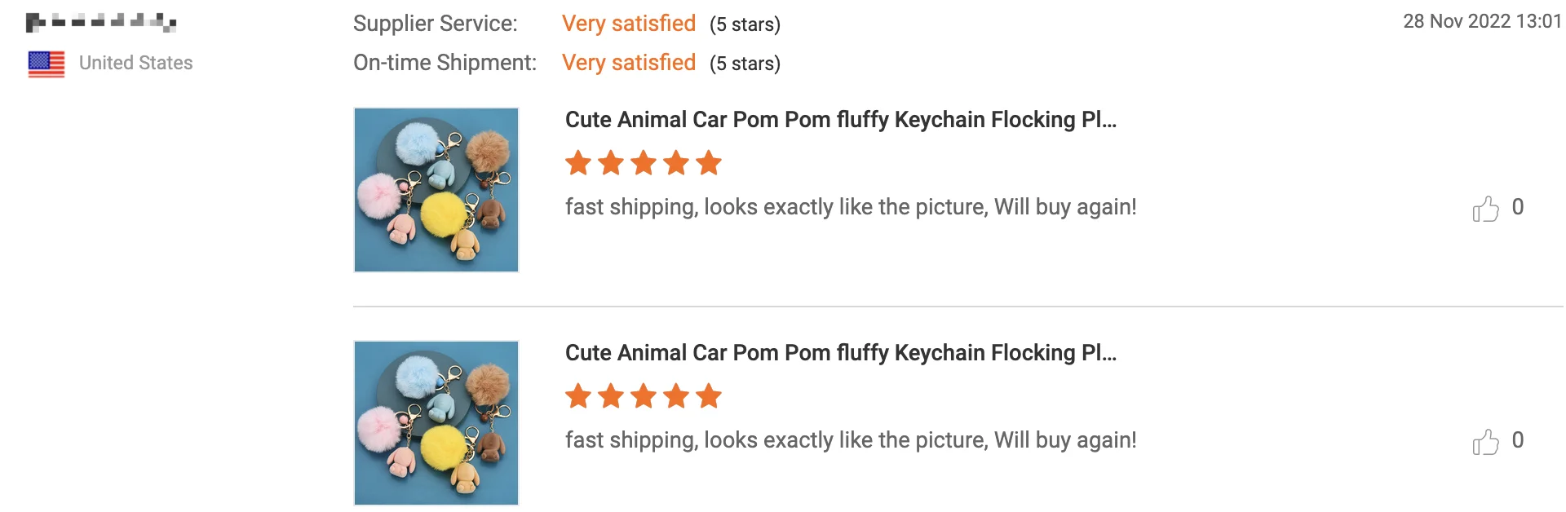The width and height of the screenshot is (1566, 512).
Task: Open the second review's keychain product thumbnail
Action: point(436,423)
